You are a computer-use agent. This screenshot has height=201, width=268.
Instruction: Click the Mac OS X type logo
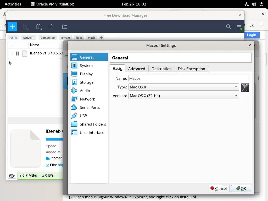[245, 88]
